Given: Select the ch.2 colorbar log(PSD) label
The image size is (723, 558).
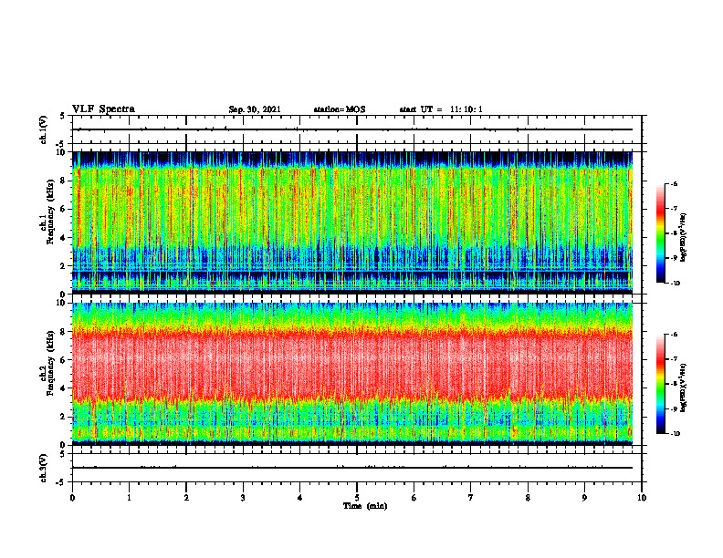Looking at the screenshot, I should coord(684,388).
